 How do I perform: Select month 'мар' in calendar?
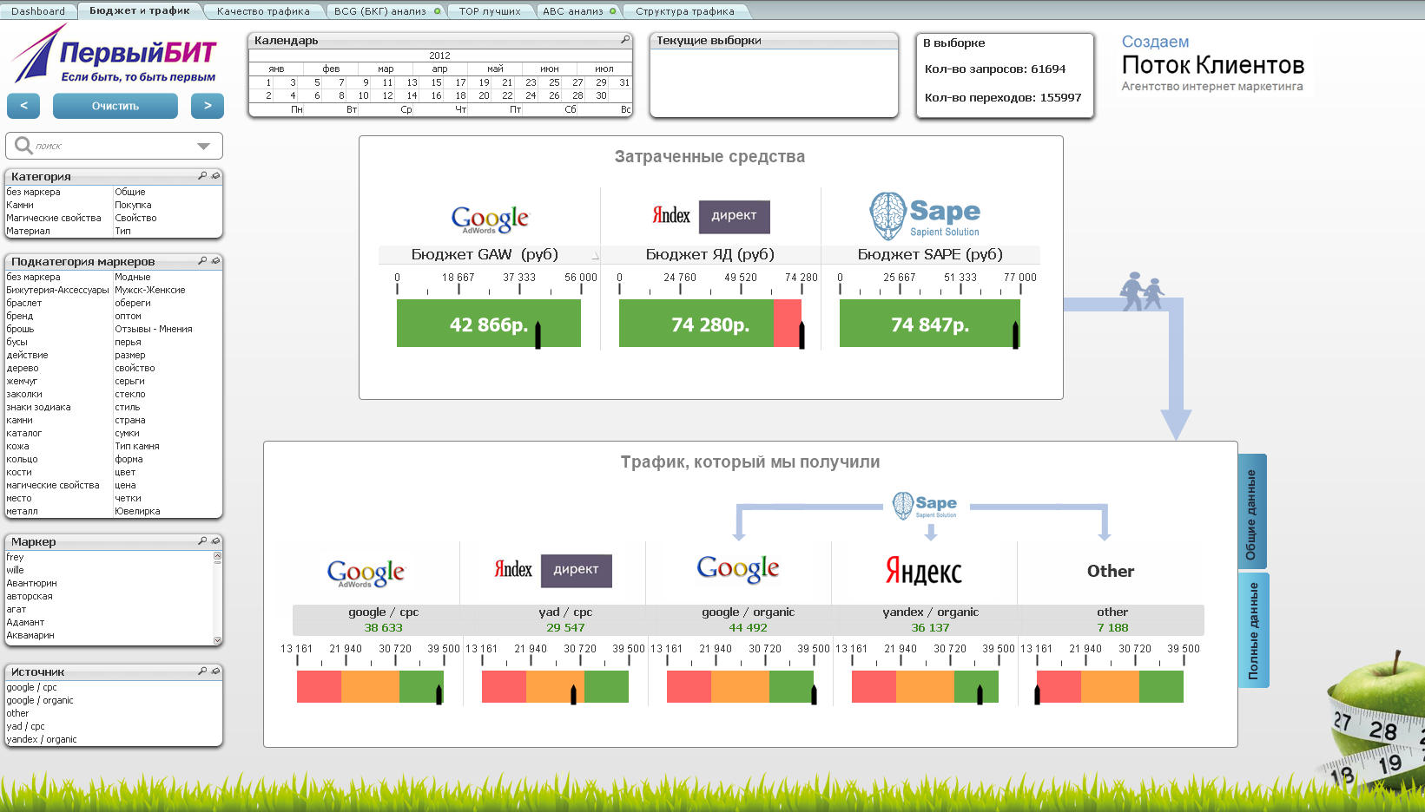[x=386, y=69]
